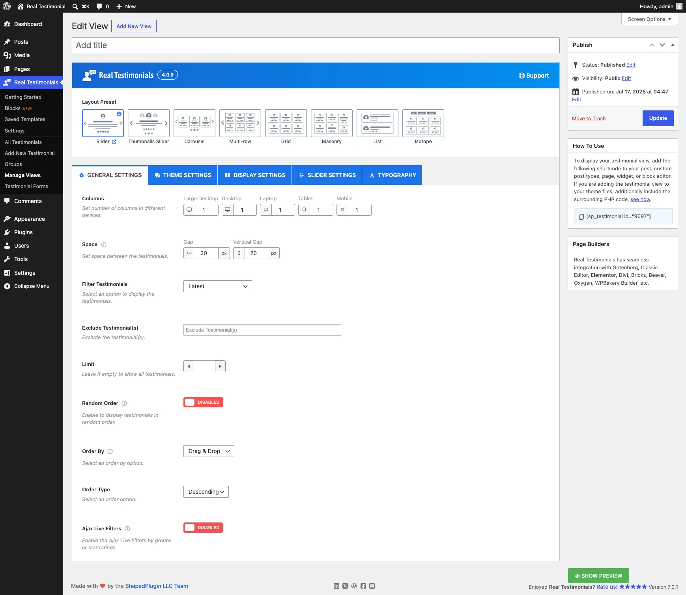Image resolution: width=686 pixels, height=595 pixels.
Task: Switch to Display Settings tab
Action: [255, 175]
